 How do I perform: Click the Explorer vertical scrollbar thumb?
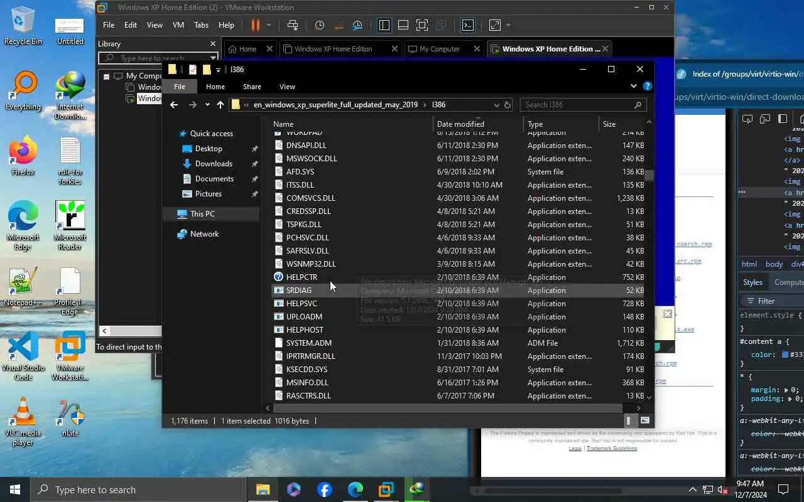649,175
